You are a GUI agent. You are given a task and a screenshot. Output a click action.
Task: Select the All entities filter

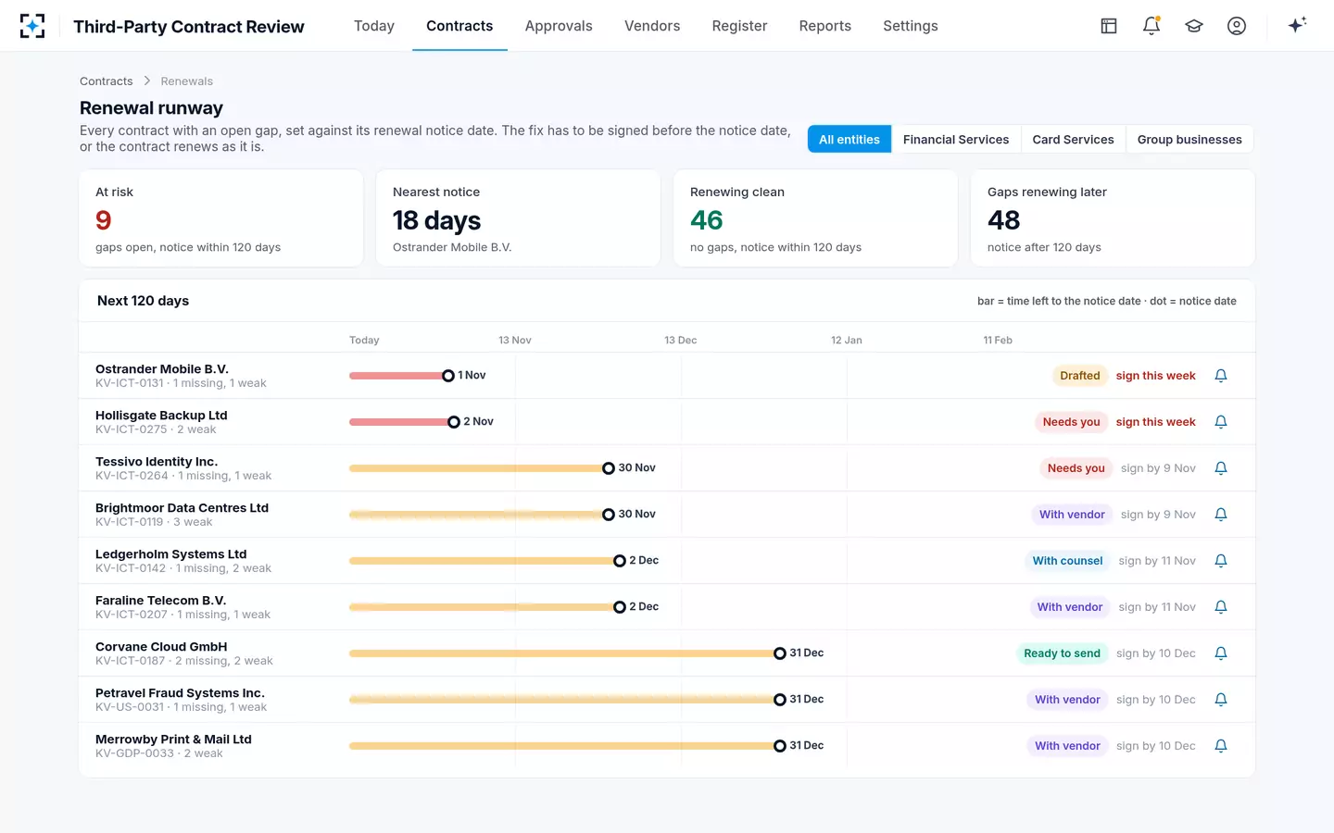[849, 139]
